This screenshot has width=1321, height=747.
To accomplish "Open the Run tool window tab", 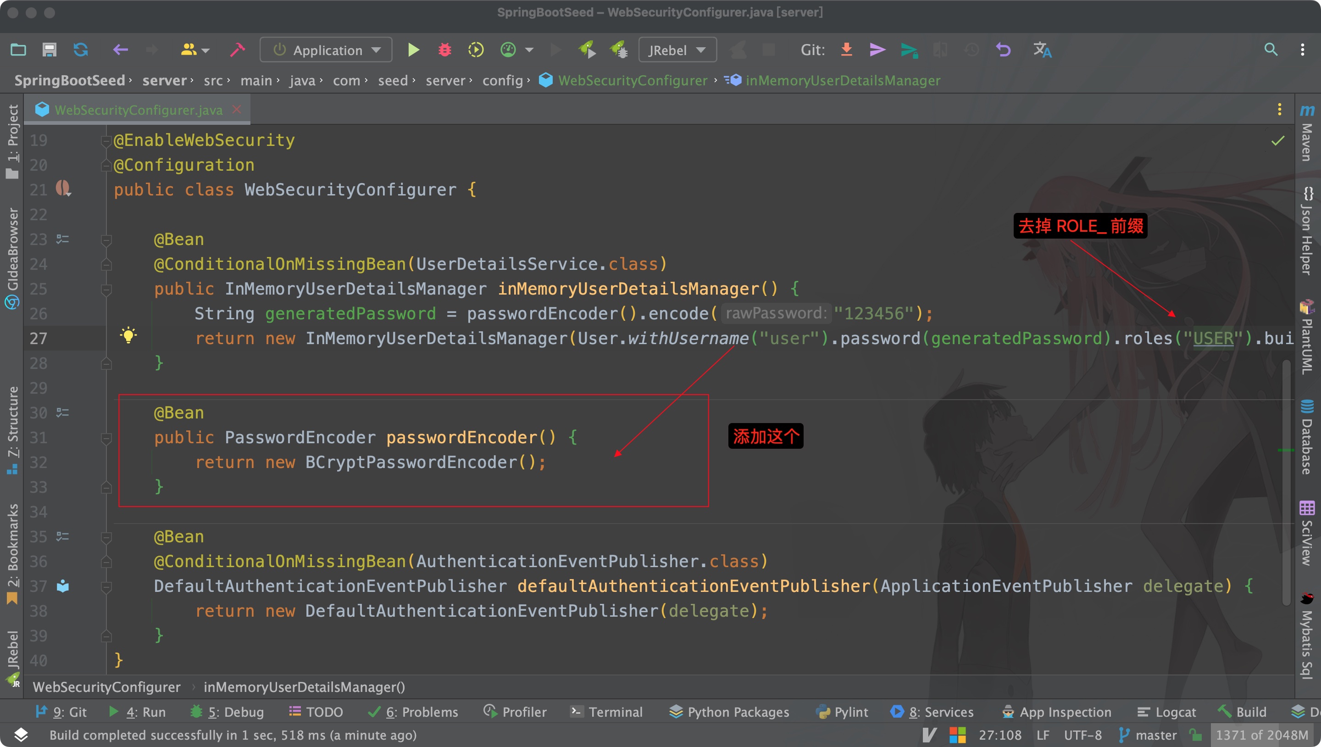I will [138, 712].
